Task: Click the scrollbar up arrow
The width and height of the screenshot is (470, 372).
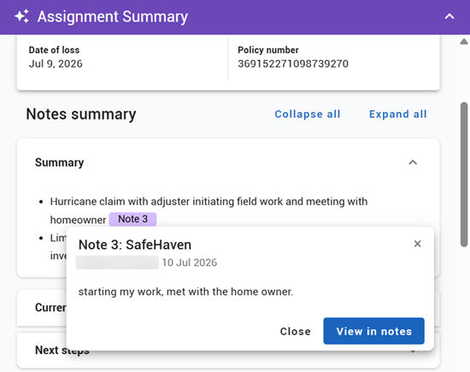Action: pos(464,41)
